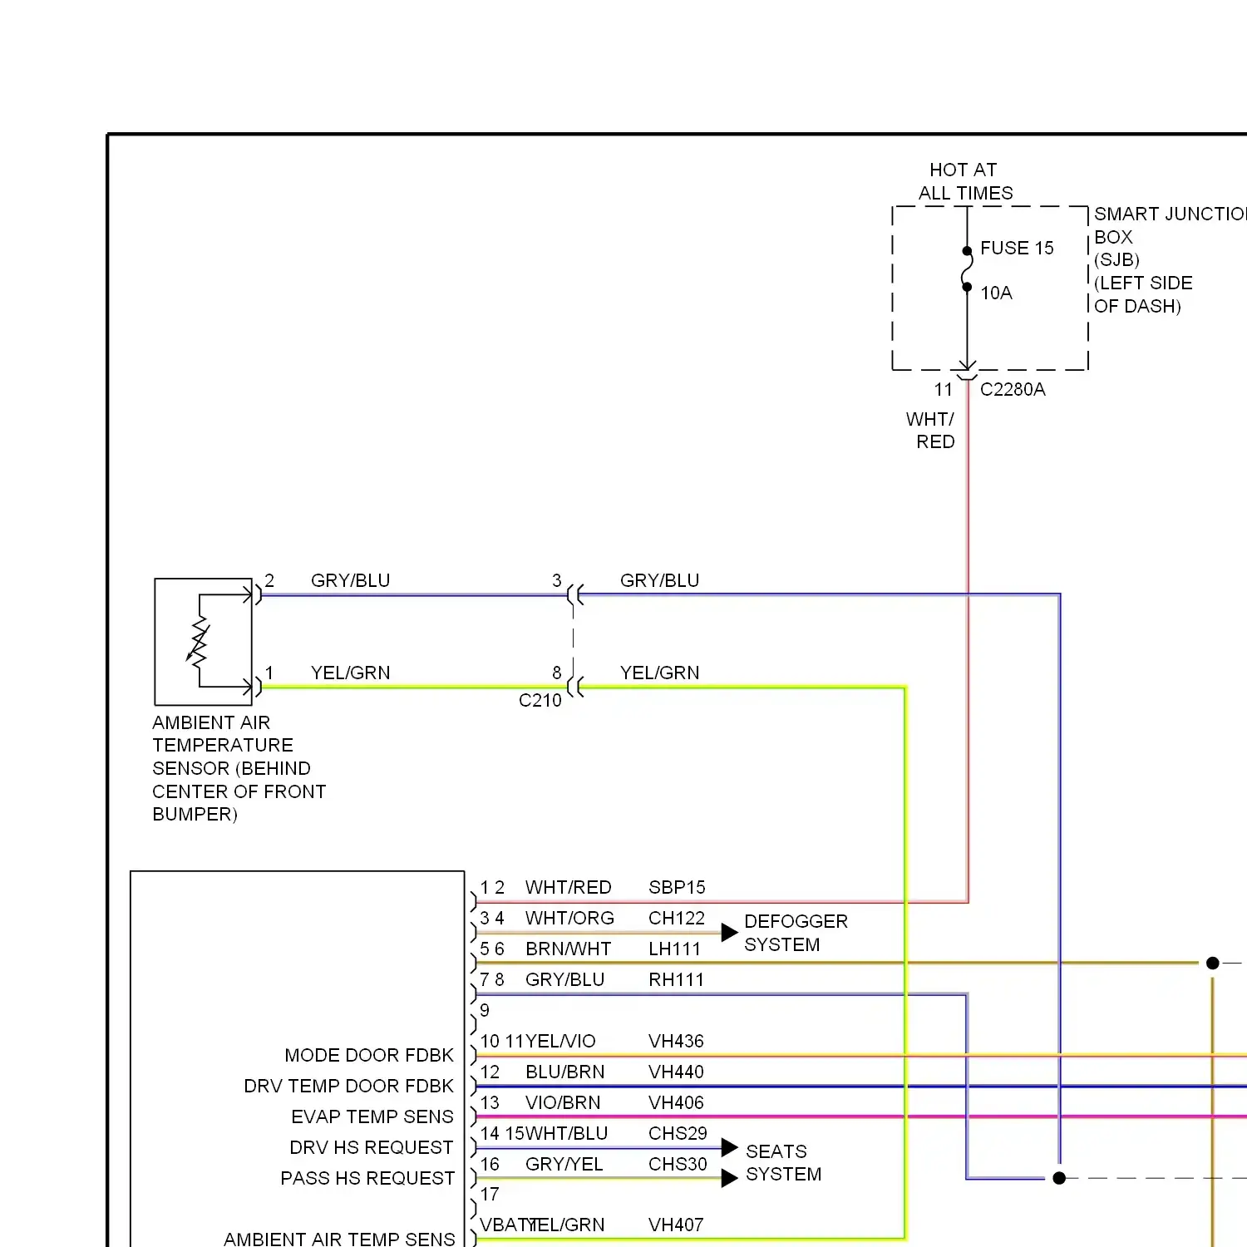Select the SMART JUNCTION BOX description text
Viewport: 1247px width, 1247px height.
pyautogui.click(x=1171, y=260)
